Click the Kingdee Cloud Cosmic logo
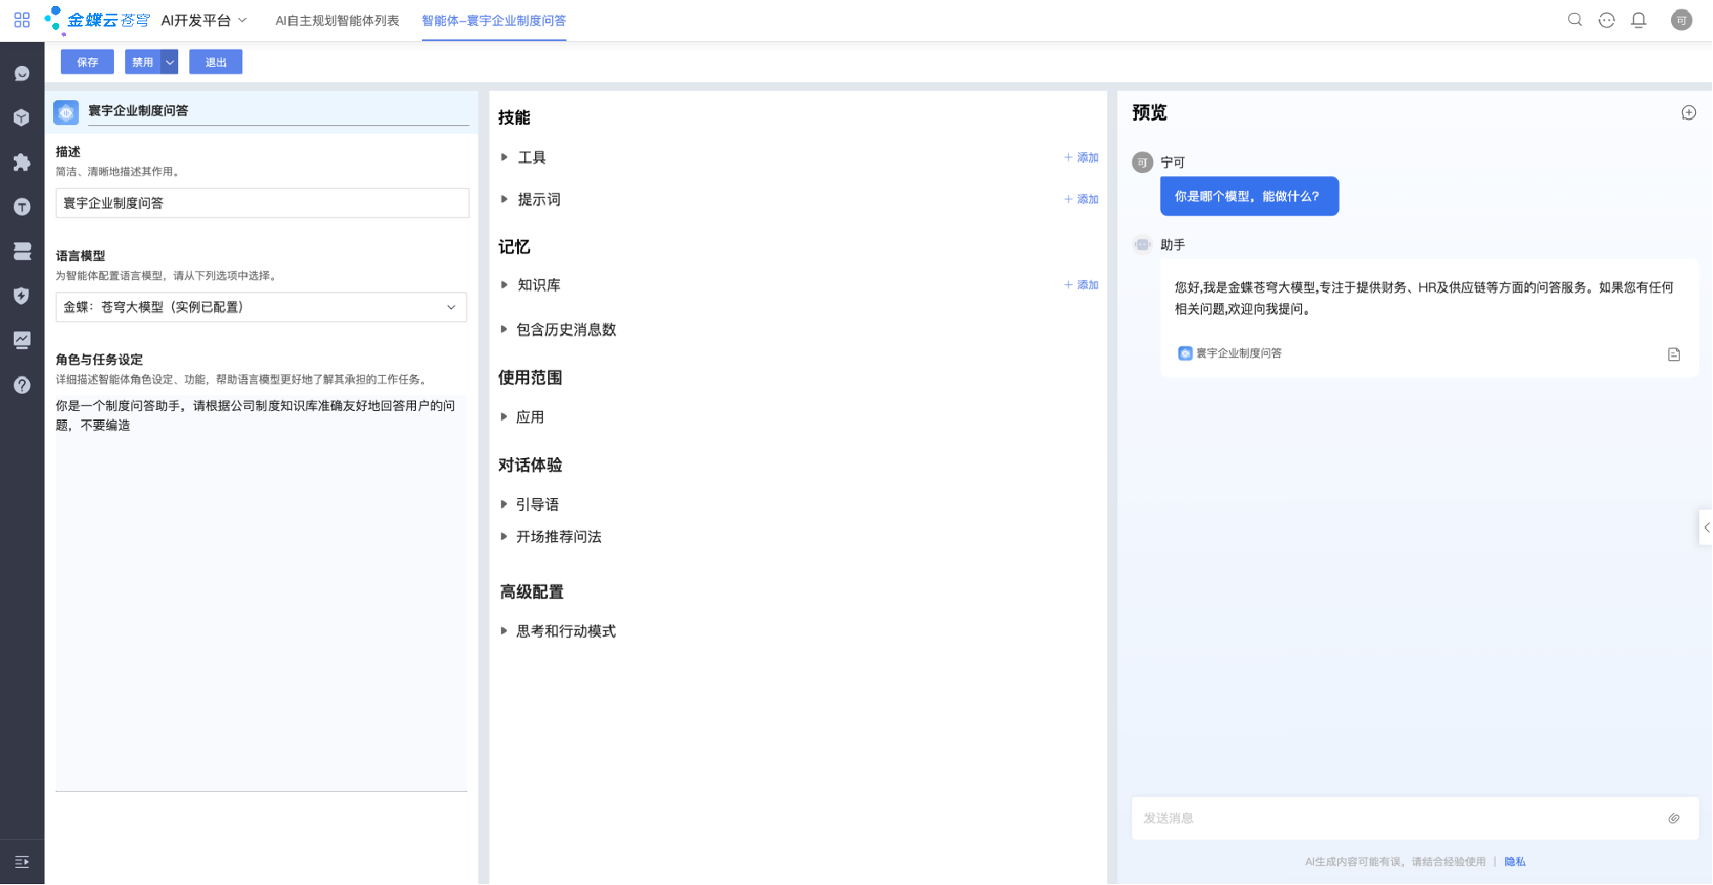Image resolution: width=1713 pixels, height=885 pixels. tap(97, 20)
